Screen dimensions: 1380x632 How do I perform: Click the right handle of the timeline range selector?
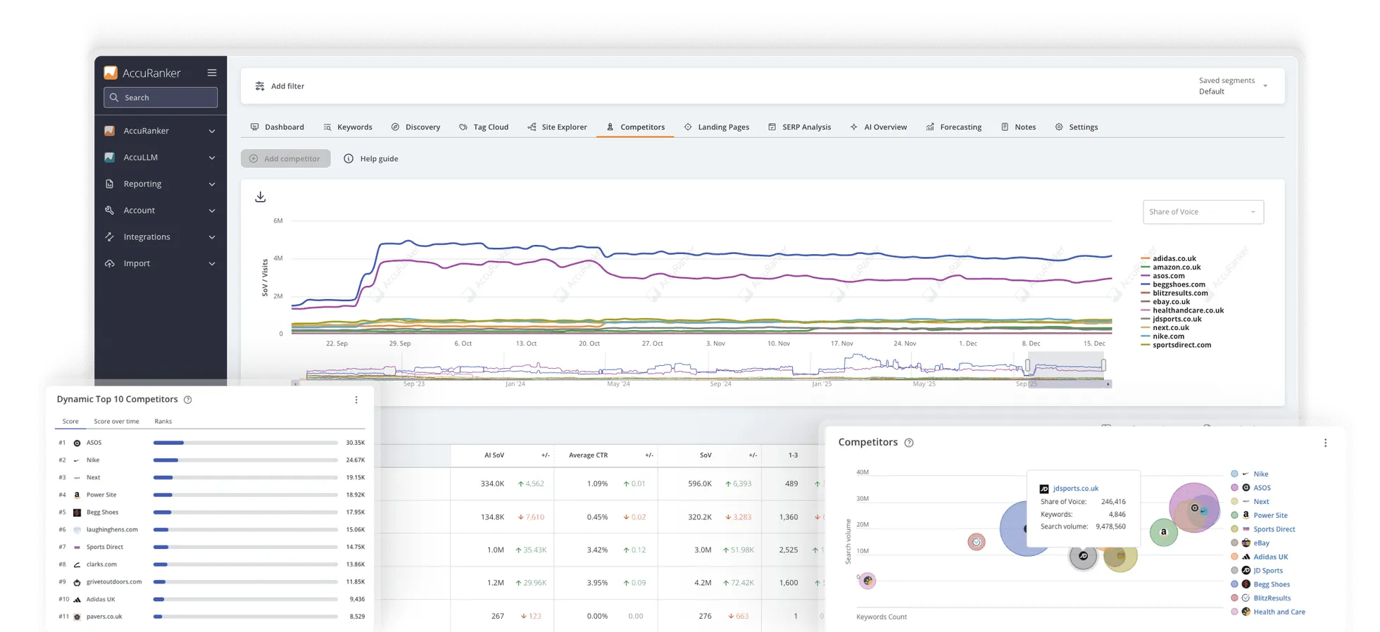(x=1103, y=365)
